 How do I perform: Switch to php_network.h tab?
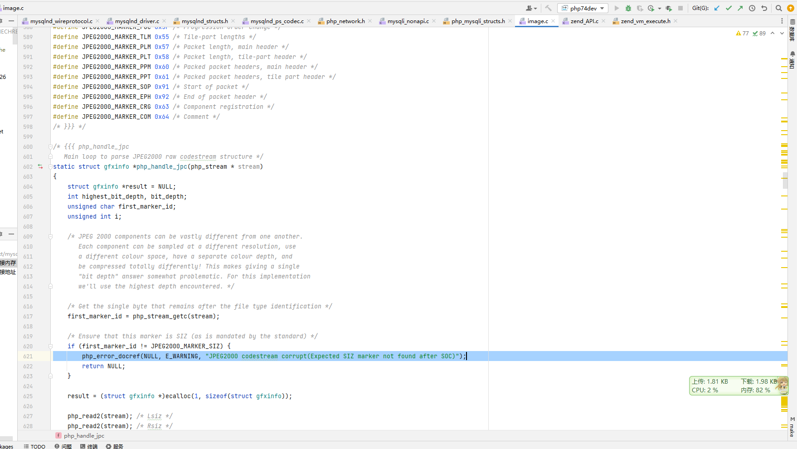coord(345,21)
